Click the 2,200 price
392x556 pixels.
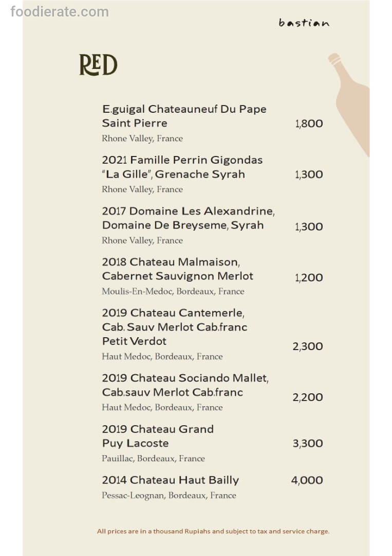[x=308, y=397]
